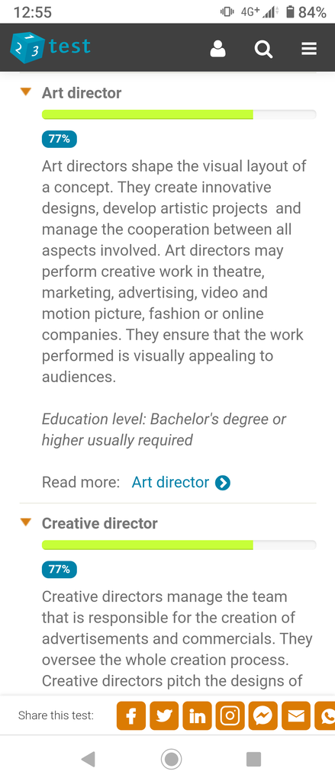
Task: Share this test on Facebook
Action: tap(131, 715)
